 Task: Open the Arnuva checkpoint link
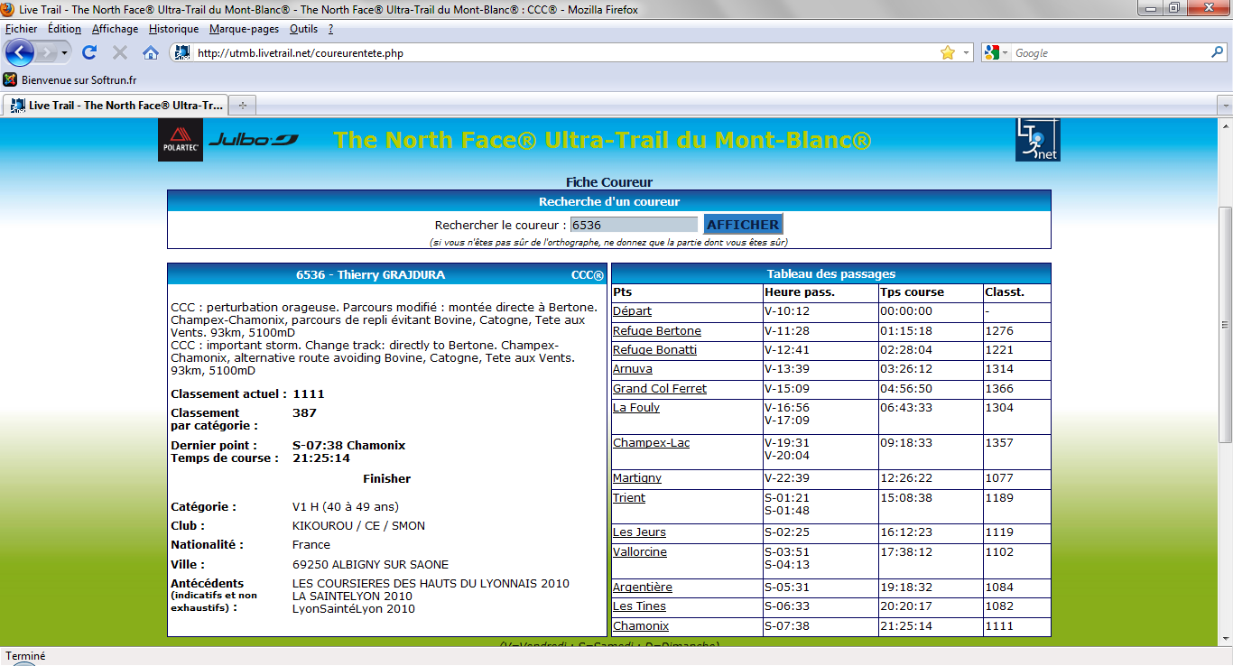[633, 369]
